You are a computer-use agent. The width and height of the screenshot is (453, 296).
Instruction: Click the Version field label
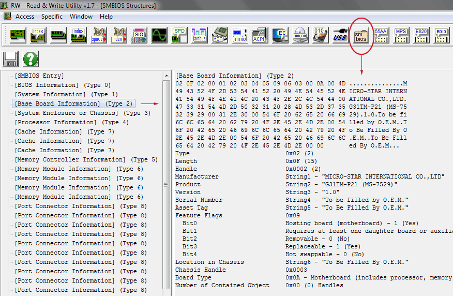pyautogui.click(x=188, y=192)
